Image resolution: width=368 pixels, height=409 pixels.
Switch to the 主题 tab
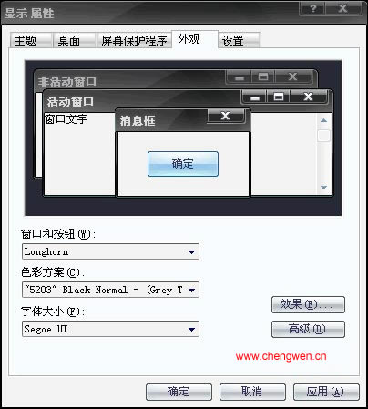pyautogui.click(x=31, y=40)
